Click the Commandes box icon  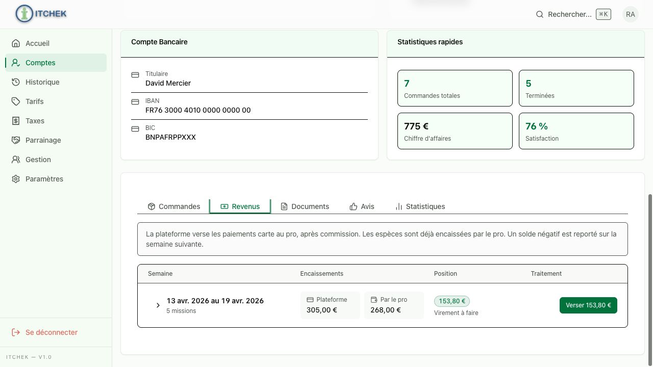pyautogui.click(x=152, y=206)
